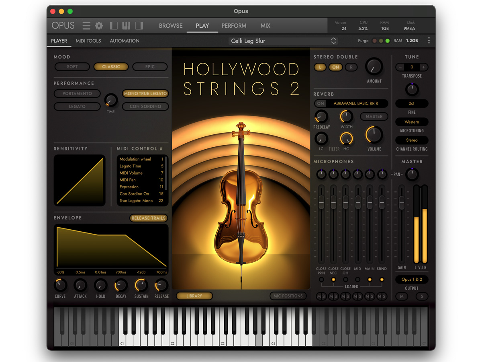Image resolution: width=482 pixels, height=362 pixels.
Task: Open the Stereo channel routing dropdown
Action: pyautogui.click(x=412, y=140)
